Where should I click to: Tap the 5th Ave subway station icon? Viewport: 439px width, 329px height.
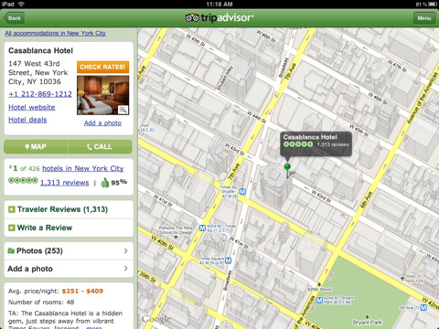click(x=423, y=307)
